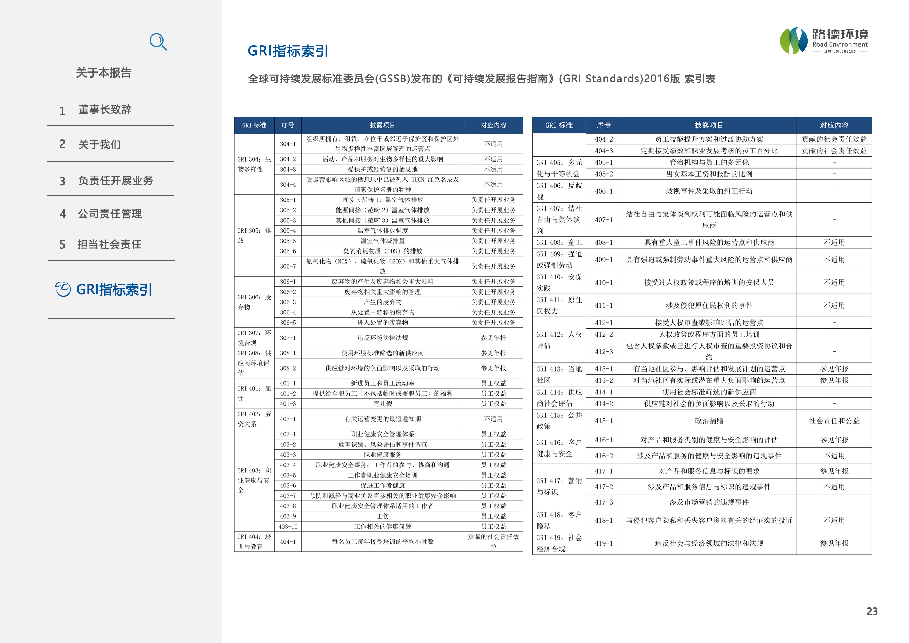The image size is (909, 643).
Task: Jump to section 5 担当社会责任
Action: 109,244
